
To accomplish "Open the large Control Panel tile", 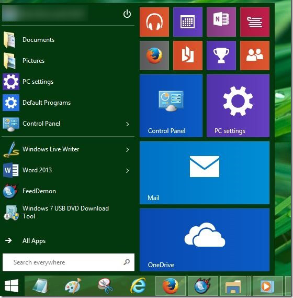I will tap(171, 106).
